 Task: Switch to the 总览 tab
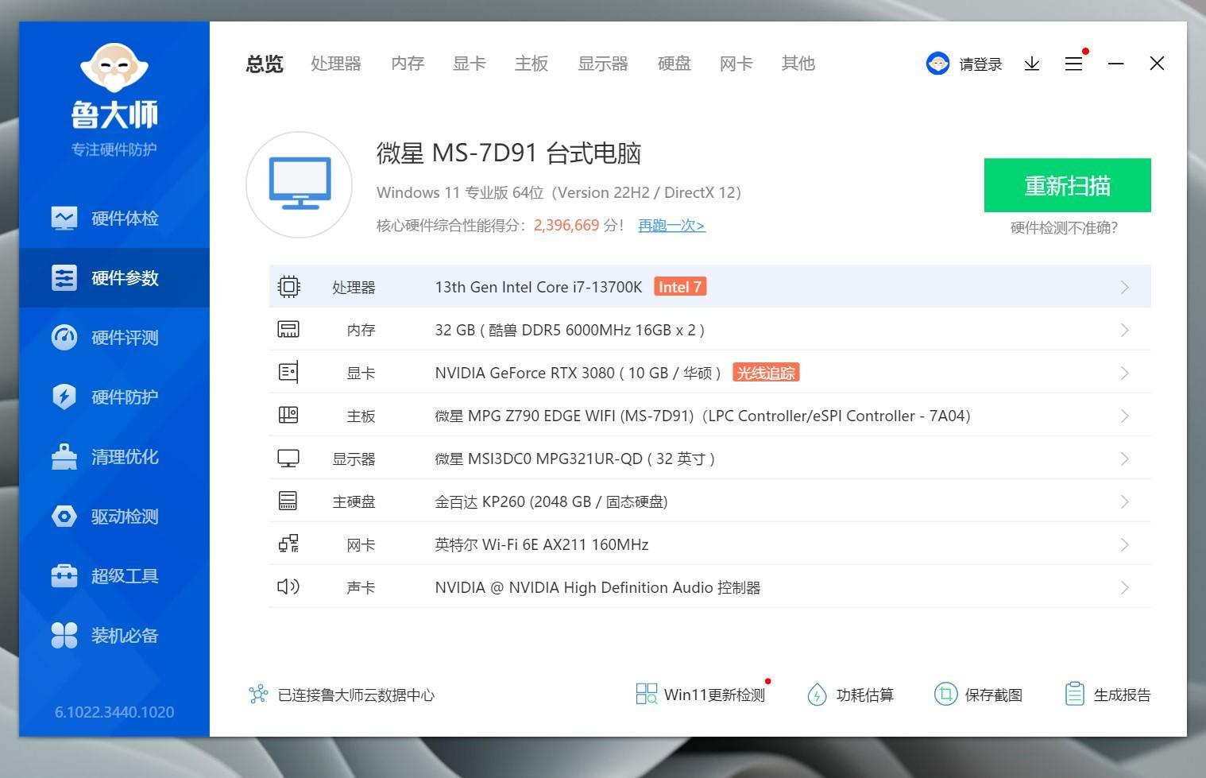[265, 64]
